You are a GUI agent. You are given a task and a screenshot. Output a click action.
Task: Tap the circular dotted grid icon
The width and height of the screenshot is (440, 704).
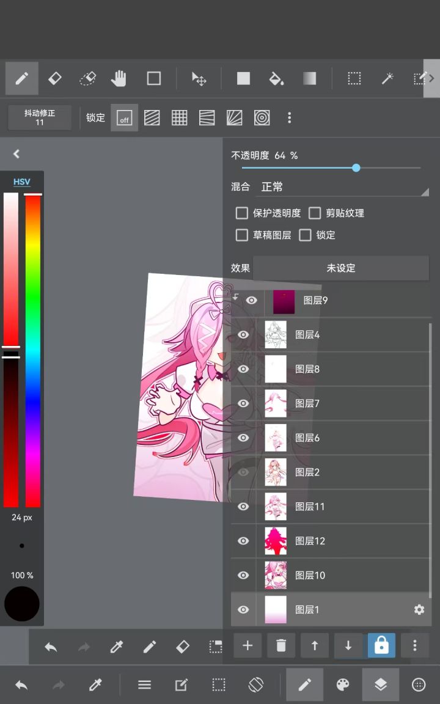(x=419, y=684)
